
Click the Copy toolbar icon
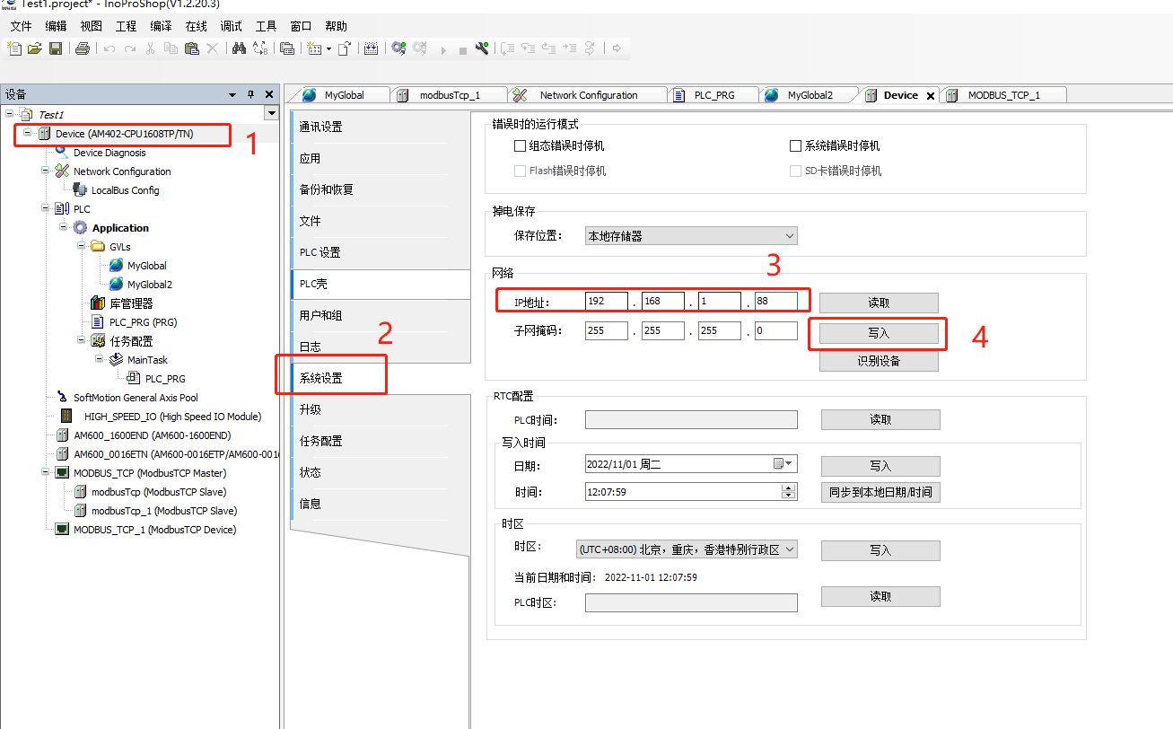(x=171, y=48)
